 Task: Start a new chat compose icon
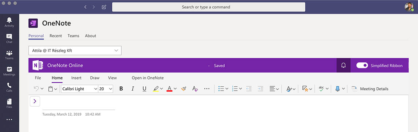click(104, 7)
